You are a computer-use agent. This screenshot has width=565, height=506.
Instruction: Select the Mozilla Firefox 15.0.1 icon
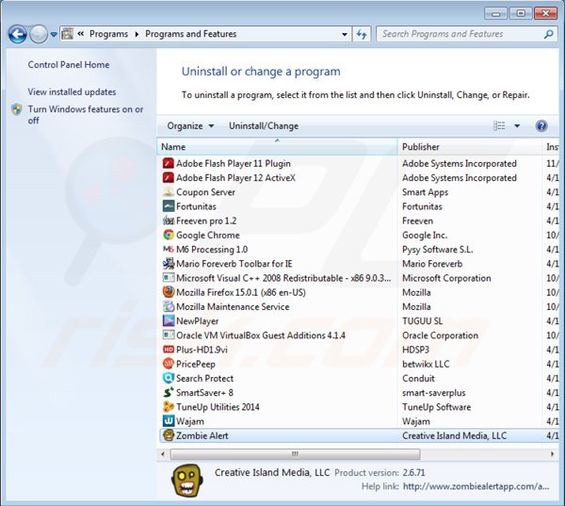pos(169,292)
